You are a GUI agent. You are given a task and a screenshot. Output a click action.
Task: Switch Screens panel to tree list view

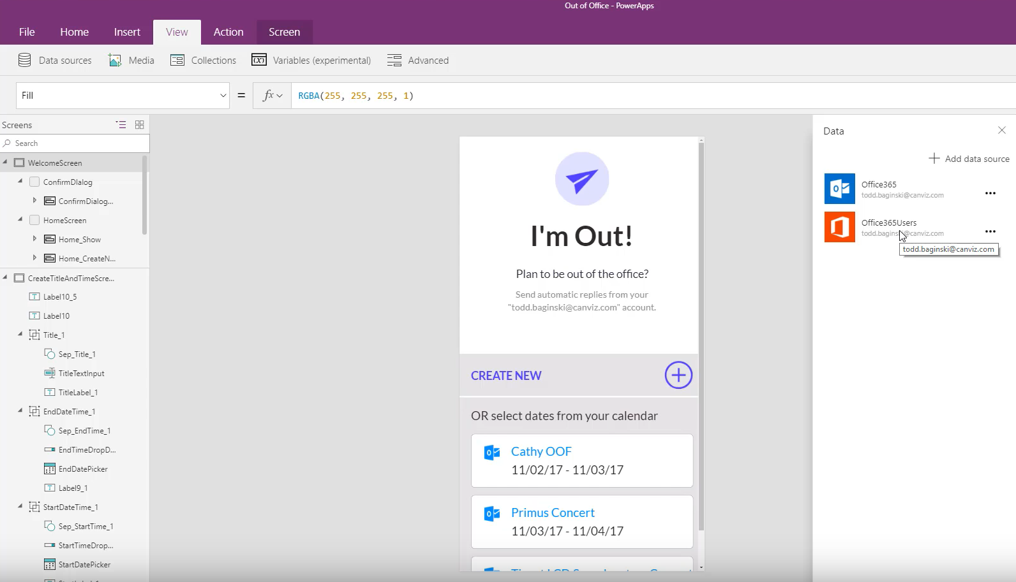click(x=121, y=125)
